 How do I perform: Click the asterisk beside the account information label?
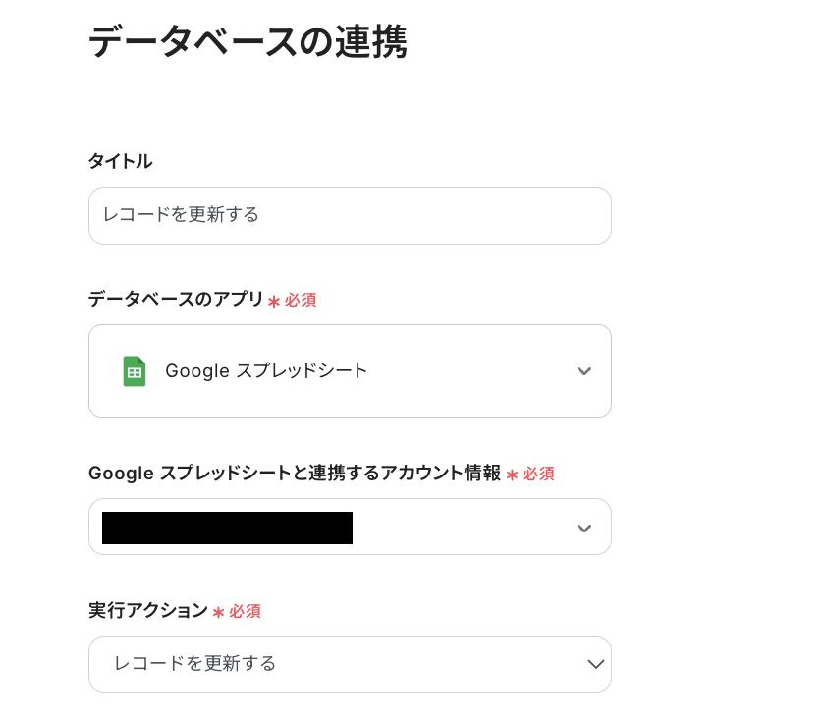(x=512, y=475)
